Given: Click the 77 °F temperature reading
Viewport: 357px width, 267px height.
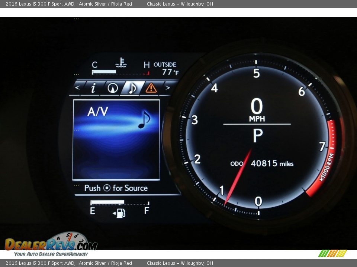Looking at the screenshot, I should 170,72.
